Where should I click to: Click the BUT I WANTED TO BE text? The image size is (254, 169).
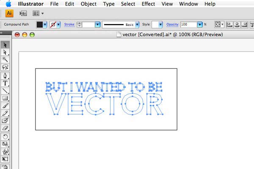104,87
